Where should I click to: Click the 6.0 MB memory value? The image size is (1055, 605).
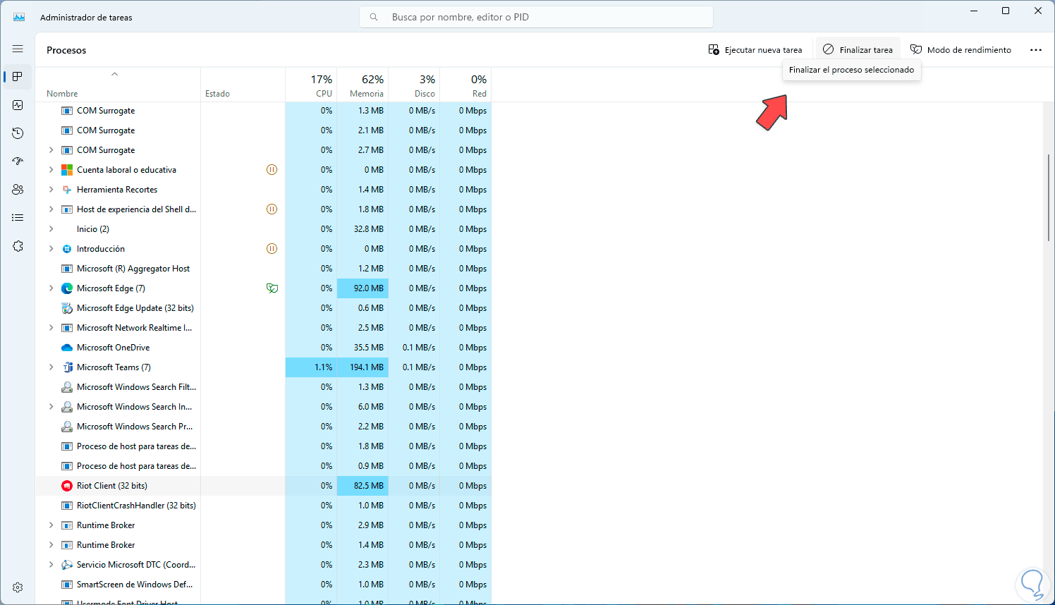click(371, 407)
